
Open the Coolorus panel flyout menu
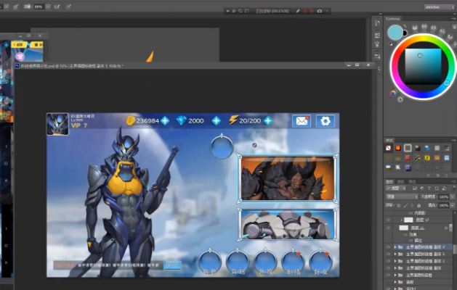pyautogui.click(x=453, y=19)
